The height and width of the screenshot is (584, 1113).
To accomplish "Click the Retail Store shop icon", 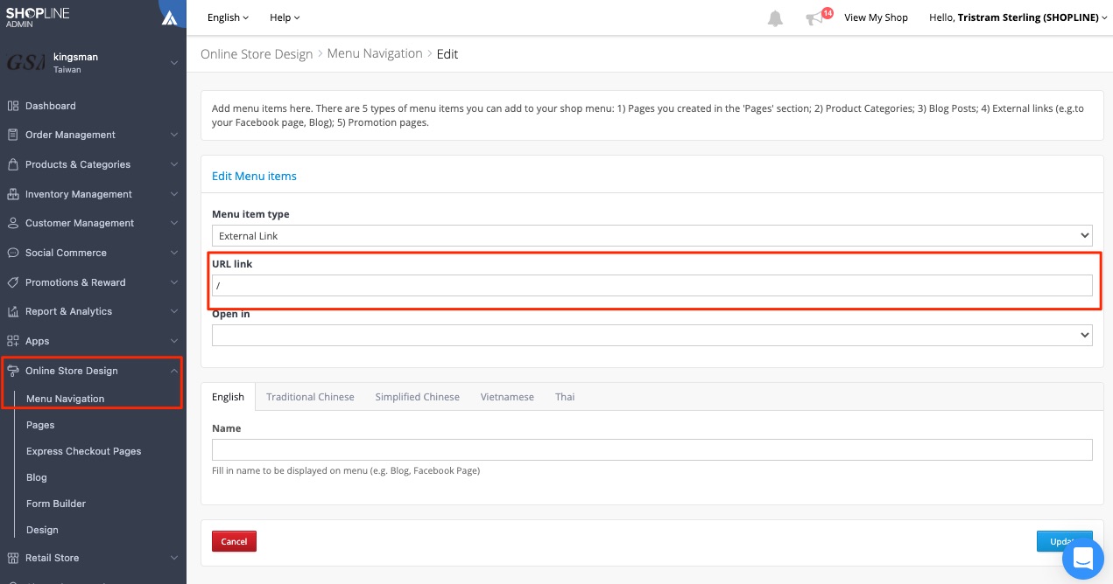I will (13, 558).
